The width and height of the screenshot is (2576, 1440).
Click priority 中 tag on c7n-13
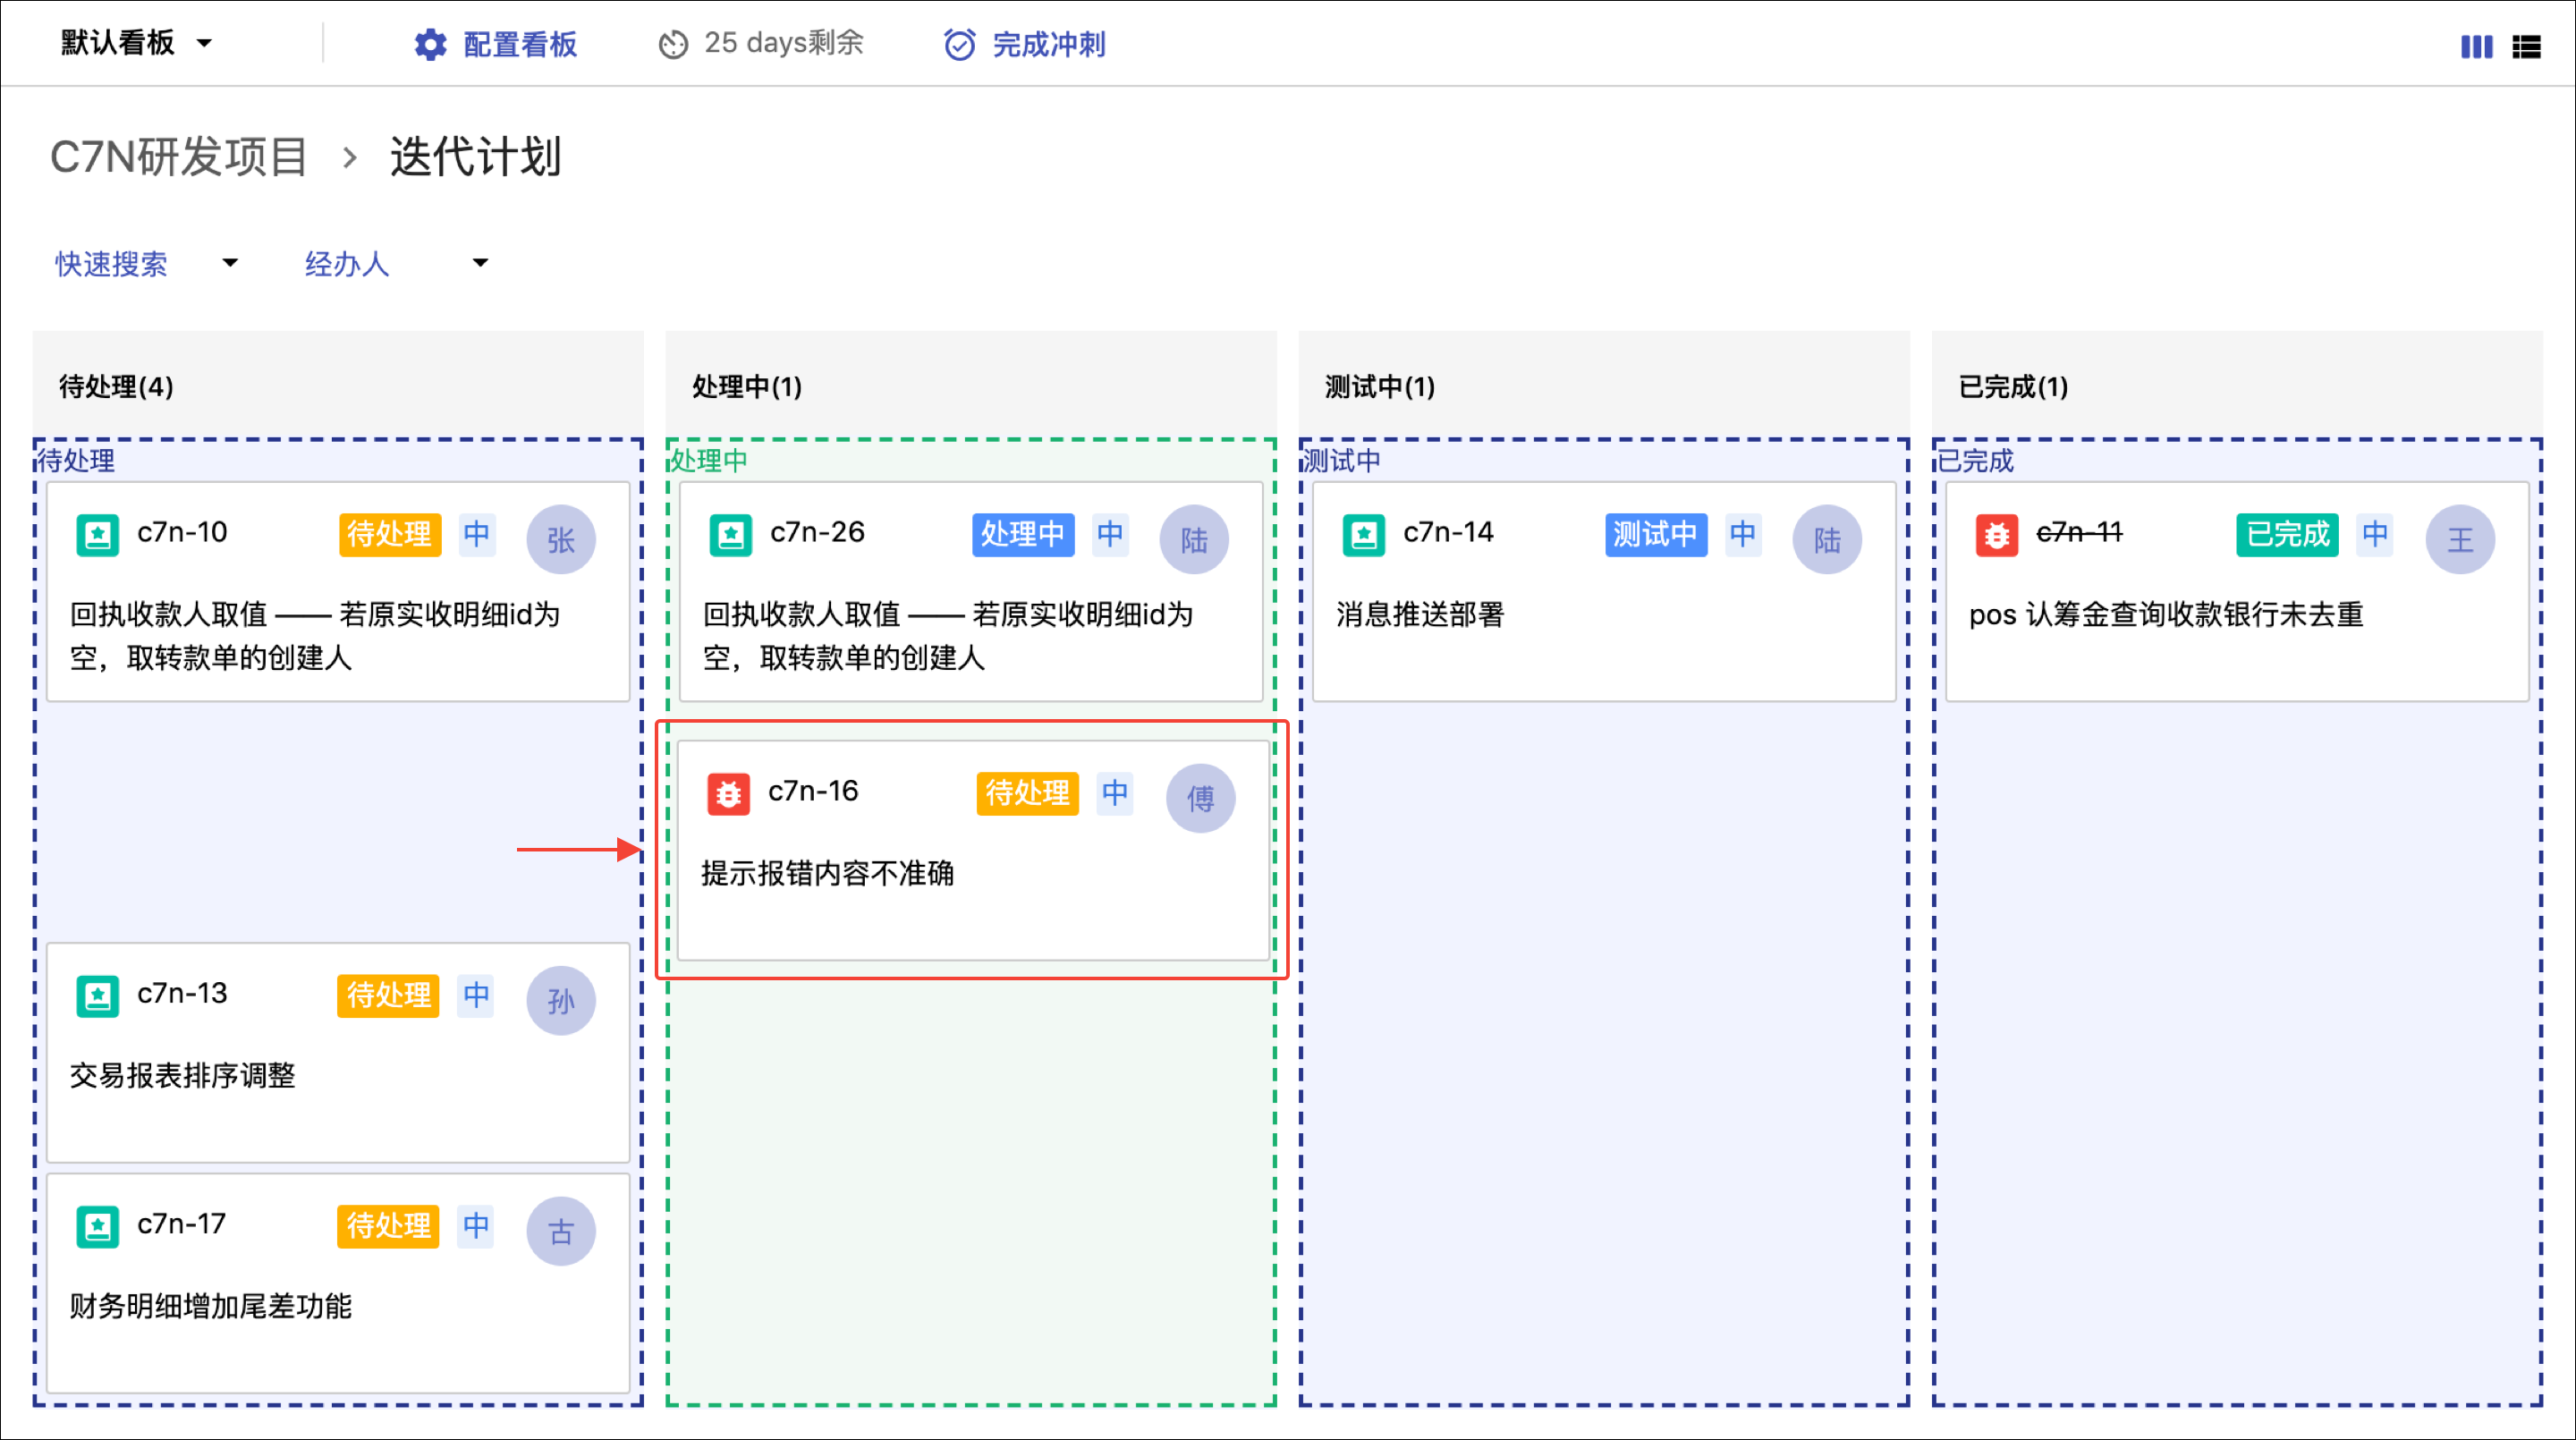click(476, 995)
